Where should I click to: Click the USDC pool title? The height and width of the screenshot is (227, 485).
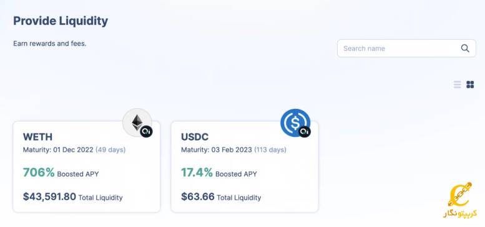pos(195,137)
